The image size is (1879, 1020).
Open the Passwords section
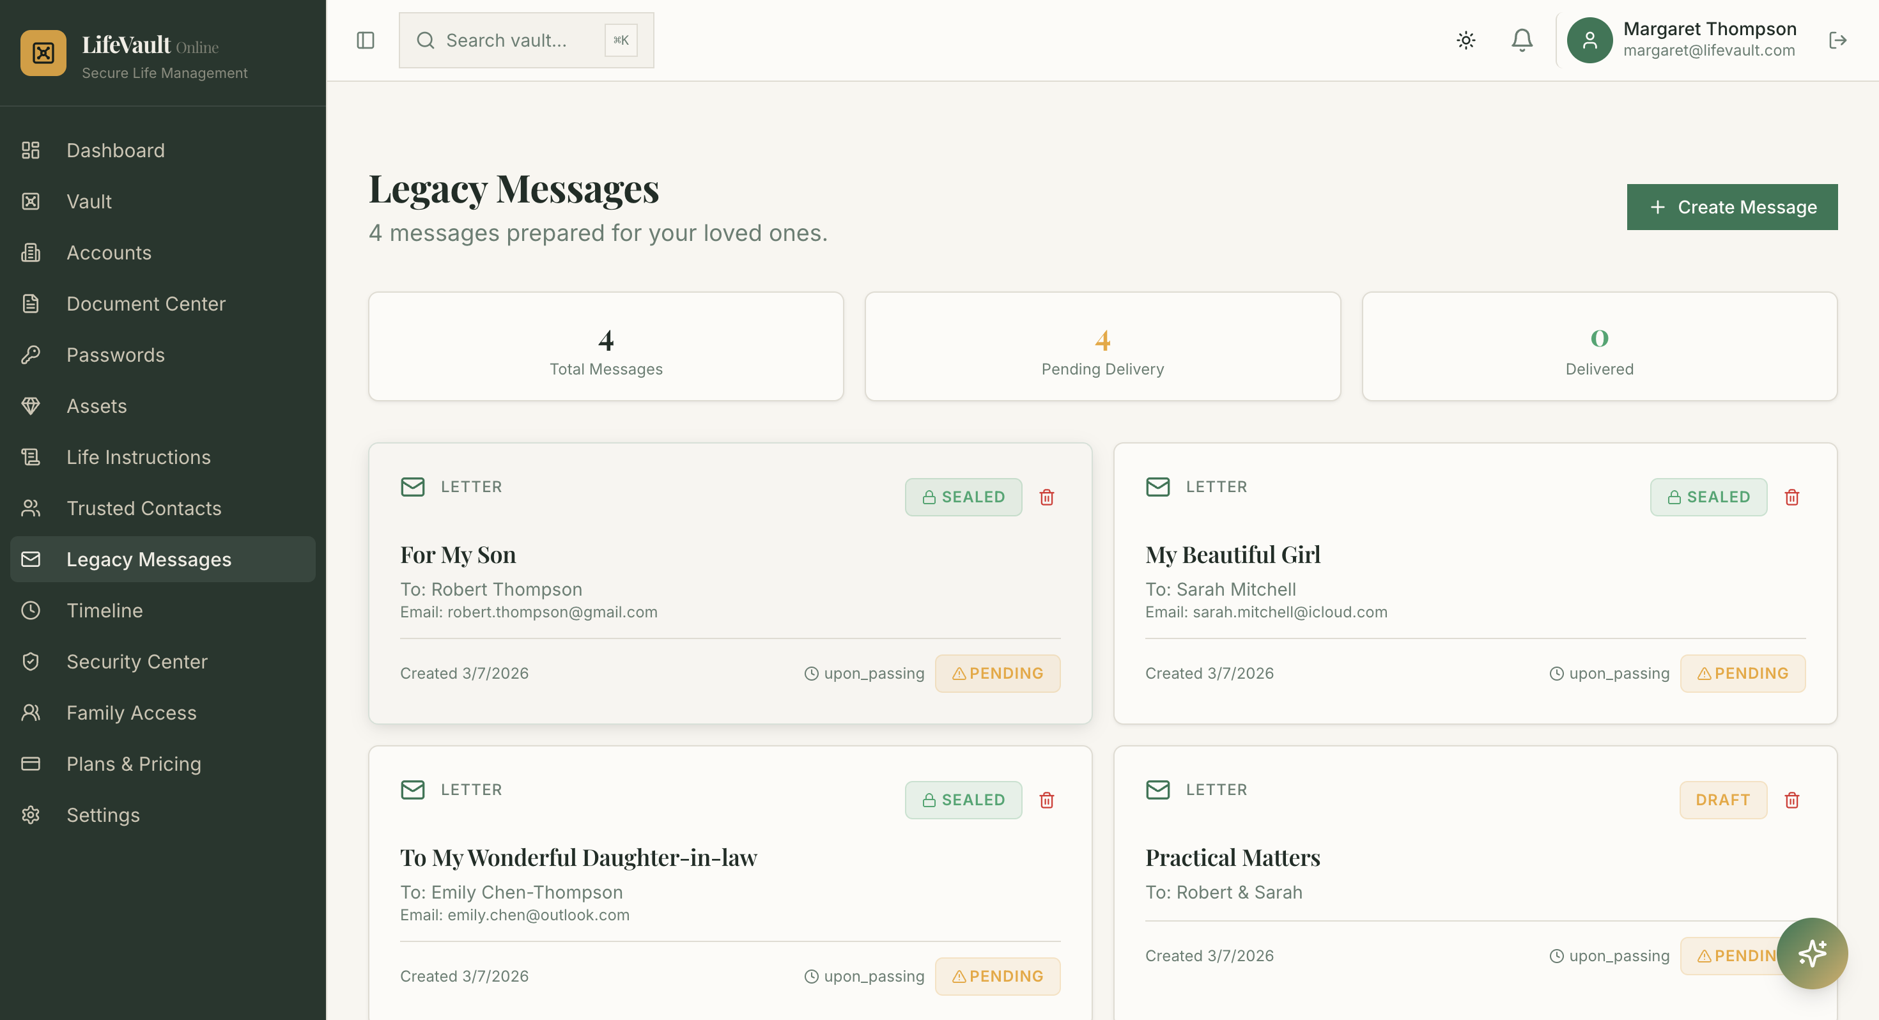pyautogui.click(x=115, y=355)
